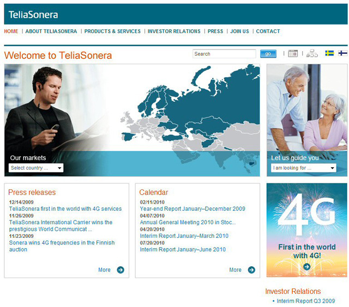Go to the HOME menu item
This screenshot has height=307, width=349.
(11, 32)
